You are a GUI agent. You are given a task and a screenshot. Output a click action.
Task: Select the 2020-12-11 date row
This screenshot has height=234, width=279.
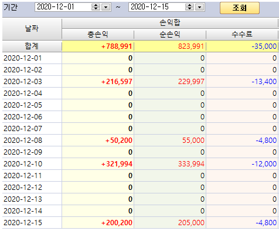tap(32, 176)
